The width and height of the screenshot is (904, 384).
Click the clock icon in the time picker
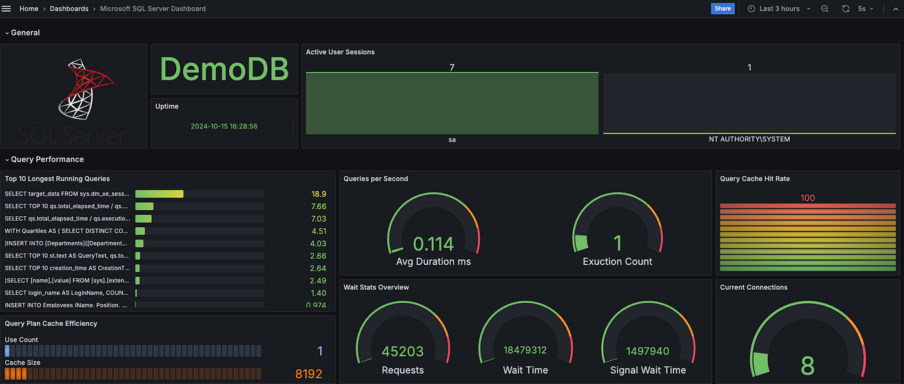(x=750, y=8)
